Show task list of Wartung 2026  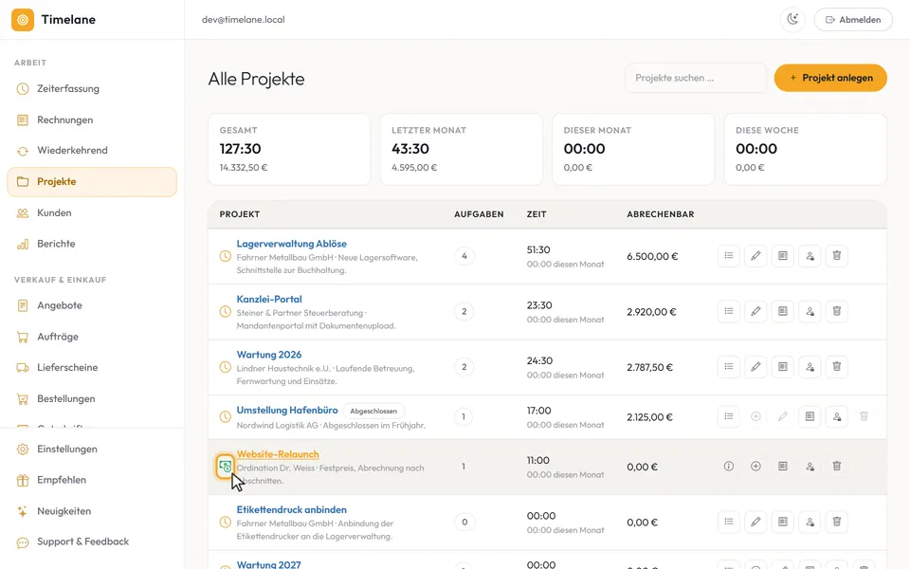(728, 367)
